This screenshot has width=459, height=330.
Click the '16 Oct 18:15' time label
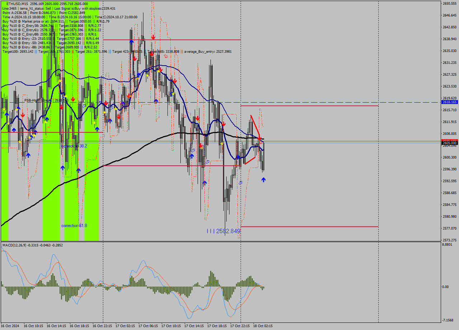pos(79,326)
